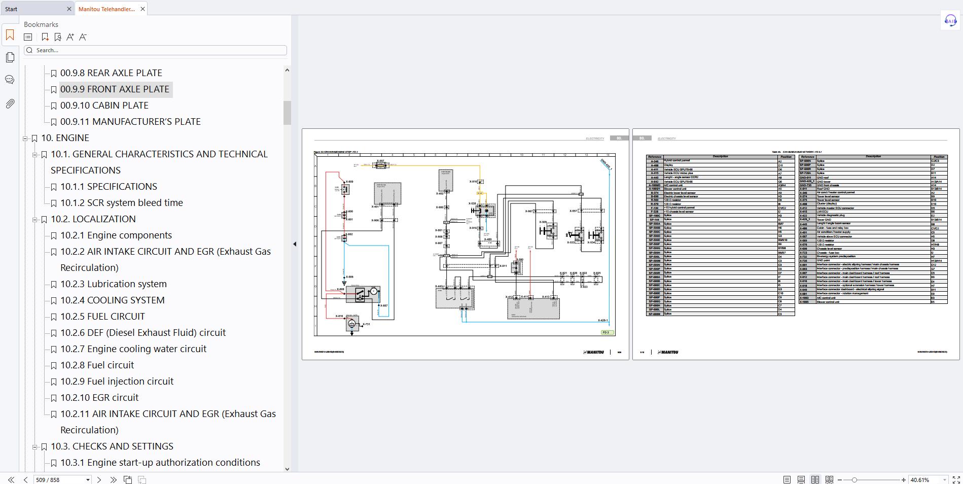The image size is (963, 484).
Task: Click the AI assistant icon
Action: click(x=950, y=21)
